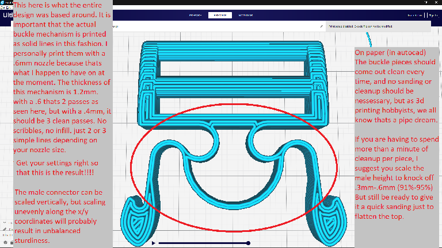This screenshot has height=248, width=442.
Task: Play the layer simulation
Action: point(153,243)
